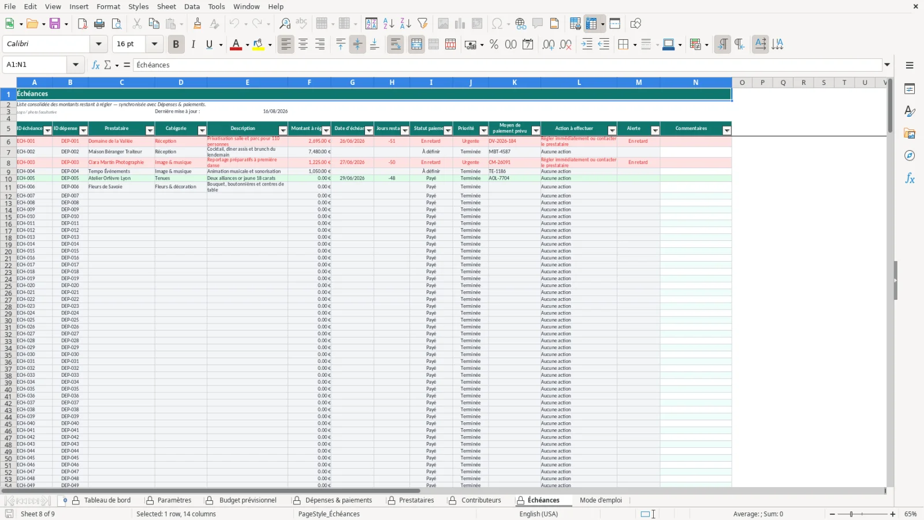Click English (USA) language status

point(538,514)
